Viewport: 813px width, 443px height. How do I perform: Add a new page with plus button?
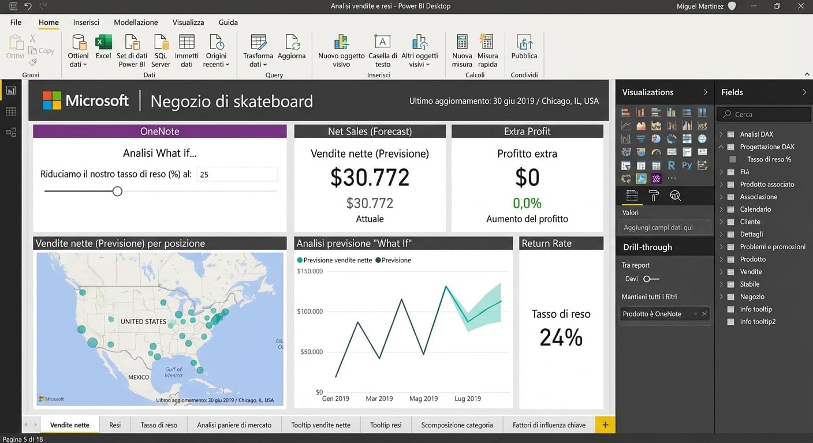605,425
